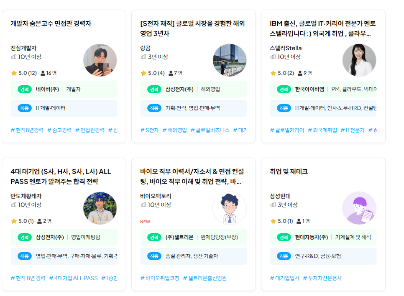404x296 pixels.
Task: Select 스텔라Stella's profile photo
Action: pos(359,60)
